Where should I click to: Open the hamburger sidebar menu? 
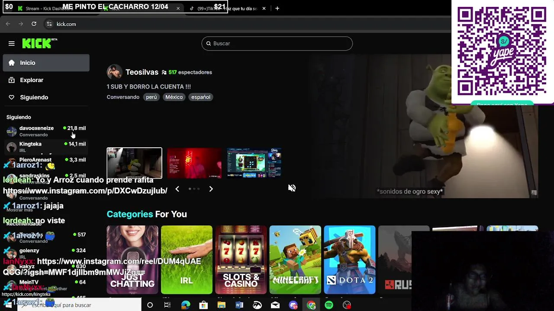[x=12, y=44]
